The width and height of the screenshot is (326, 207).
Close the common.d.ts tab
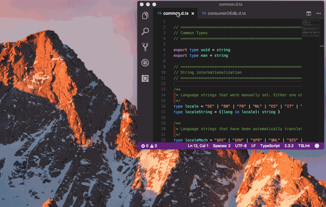pyautogui.click(x=193, y=13)
